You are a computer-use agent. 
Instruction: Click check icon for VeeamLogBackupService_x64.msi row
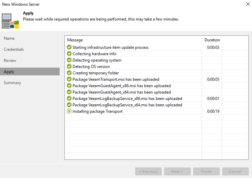(69, 105)
